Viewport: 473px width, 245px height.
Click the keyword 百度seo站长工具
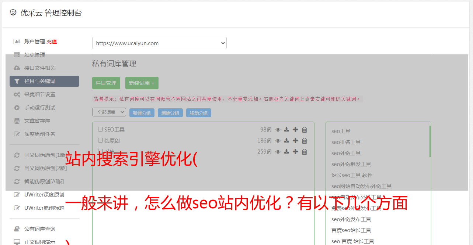tap(351, 230)
